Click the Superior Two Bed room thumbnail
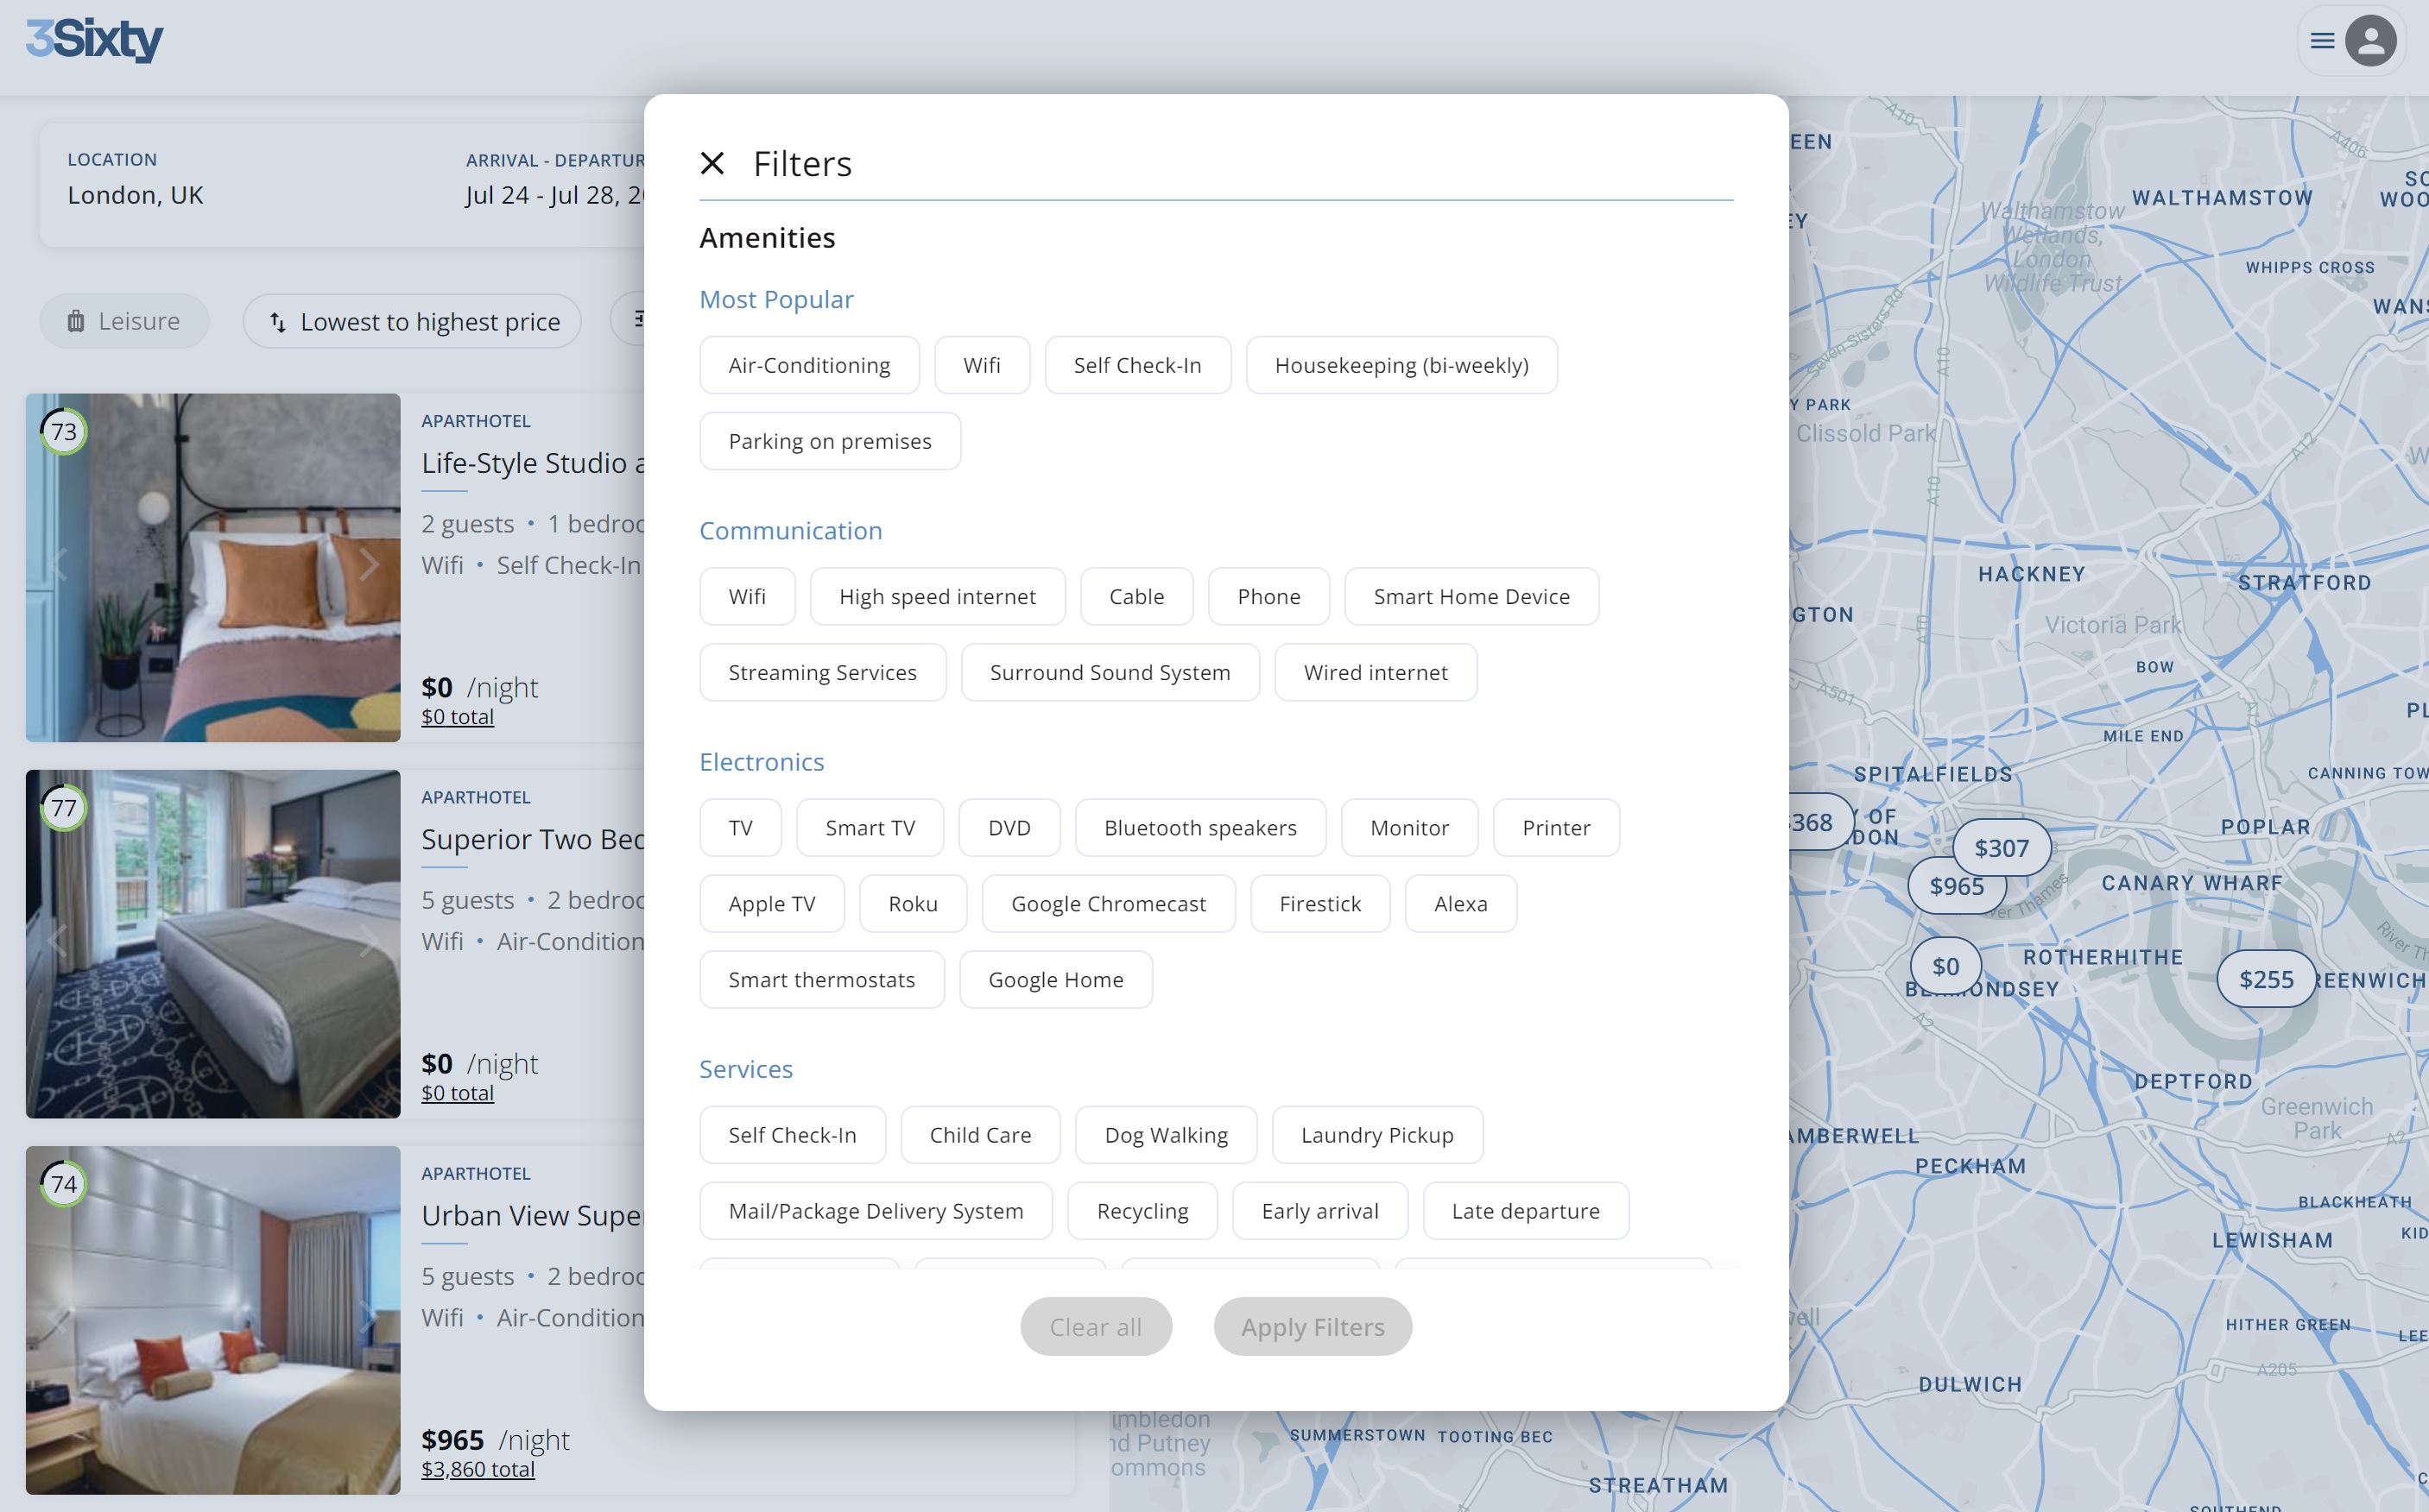Viewport: 2429px width, 1512px height. tap(213, 943)
